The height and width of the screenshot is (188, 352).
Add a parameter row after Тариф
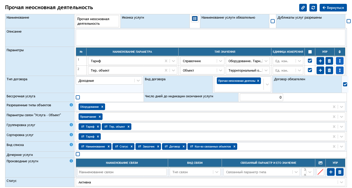tap(320, 61)
